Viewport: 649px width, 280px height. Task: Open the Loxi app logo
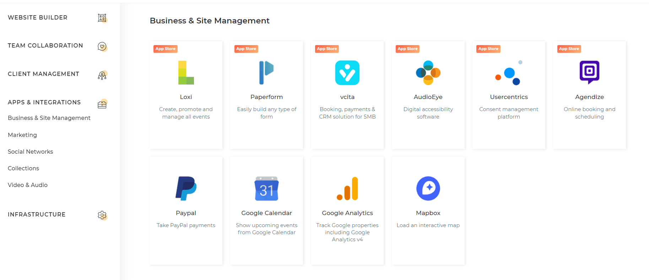click(186, 73)
